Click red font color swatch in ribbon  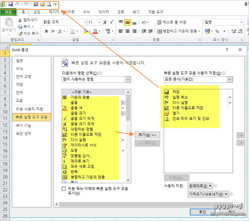click(x=95, y=31)
